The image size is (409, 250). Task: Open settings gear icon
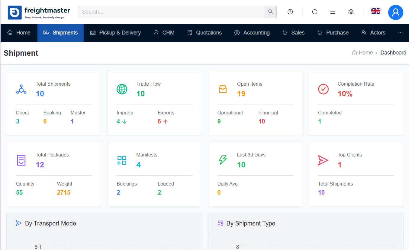(x=351, y=12)
